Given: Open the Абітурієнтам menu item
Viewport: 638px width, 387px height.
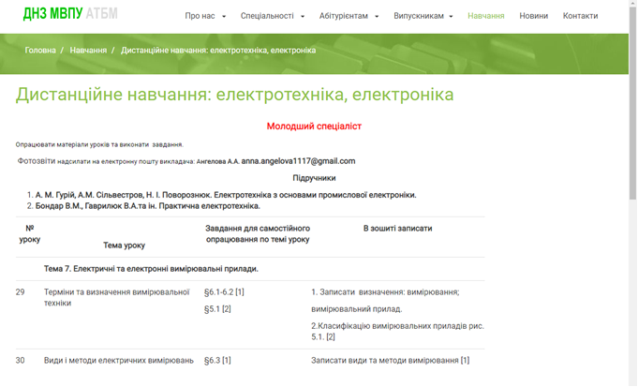Looking at the screenshot, I should click(344, 16).
